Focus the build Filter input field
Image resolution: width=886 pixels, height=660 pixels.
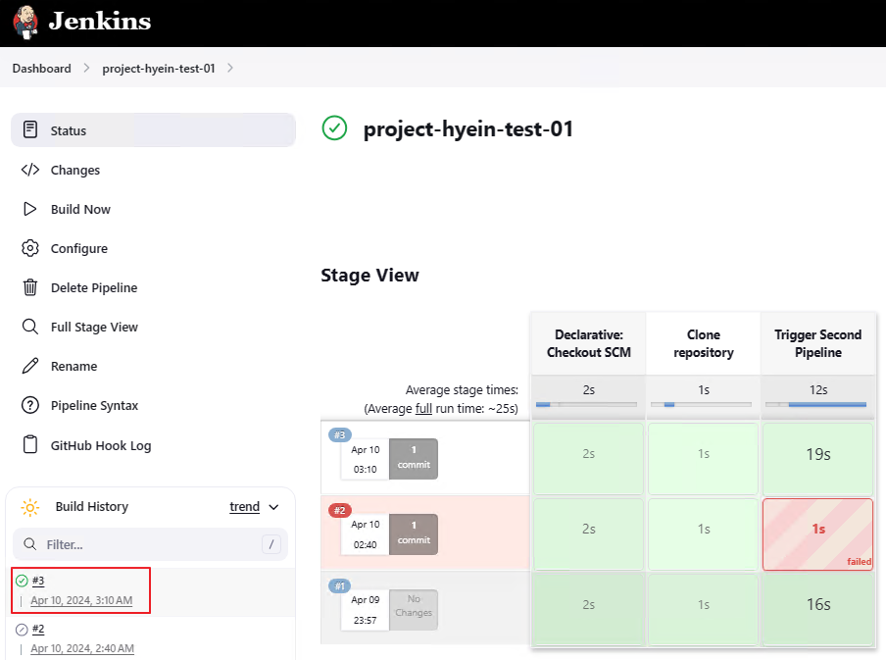click(x=150, y=544)
